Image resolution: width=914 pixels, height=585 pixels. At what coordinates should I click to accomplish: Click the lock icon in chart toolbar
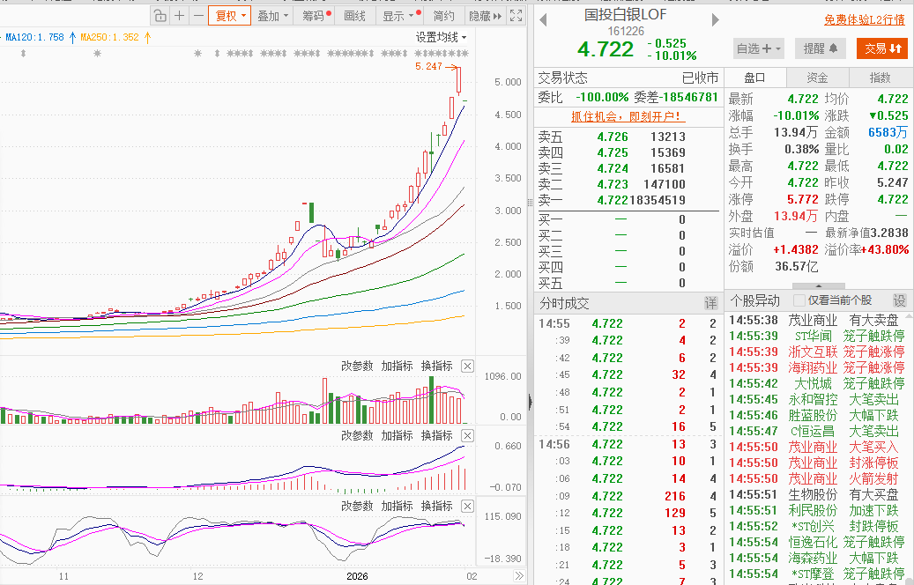pyautogui.click(x=160, y=16)
